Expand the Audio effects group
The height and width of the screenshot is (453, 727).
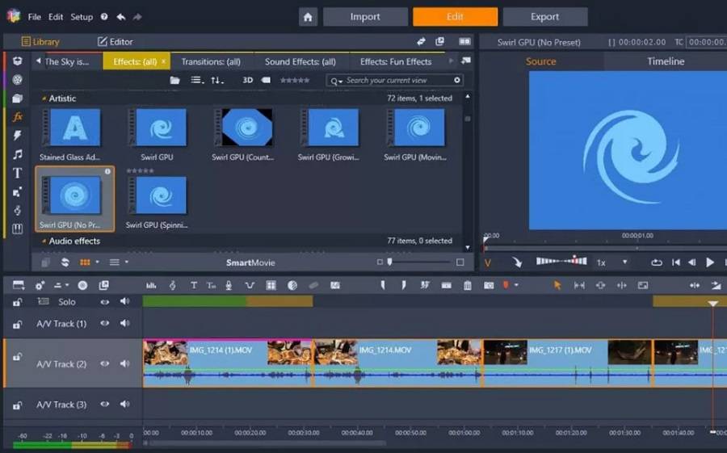[x=44, y=241]
